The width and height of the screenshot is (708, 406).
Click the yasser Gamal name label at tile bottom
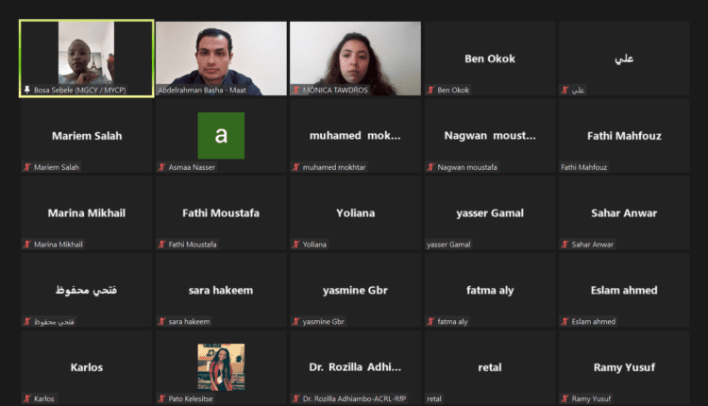[x=448, y=245]
